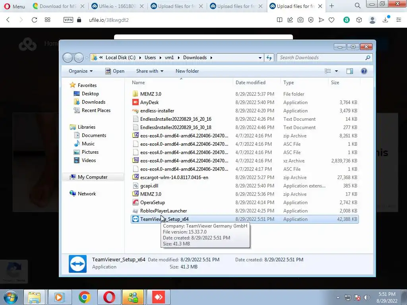
Task: Click the volume speaker tray icon
Action: click(x=366, y=298)
